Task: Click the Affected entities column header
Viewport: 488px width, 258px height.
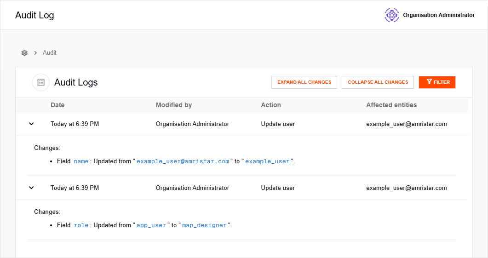Action: pos(391,105)
